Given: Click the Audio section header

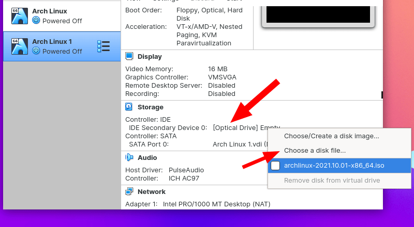Looking at the screenshot, I should [147, 157].
